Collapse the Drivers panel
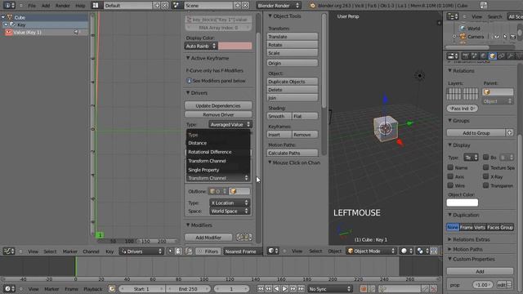The height and width of the screenshot is (294, 523). coord(188,92)
